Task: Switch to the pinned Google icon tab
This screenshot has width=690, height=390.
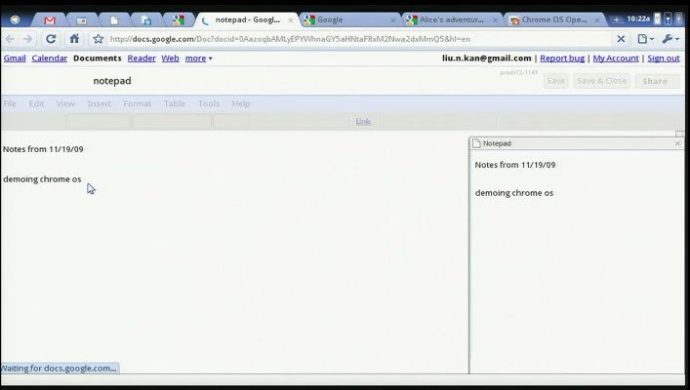Action: point(179,19)
